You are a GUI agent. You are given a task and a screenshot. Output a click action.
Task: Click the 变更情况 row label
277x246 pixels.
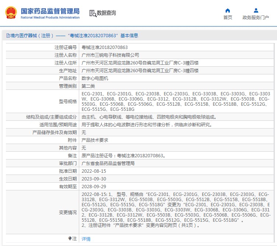tap(68, 212)
